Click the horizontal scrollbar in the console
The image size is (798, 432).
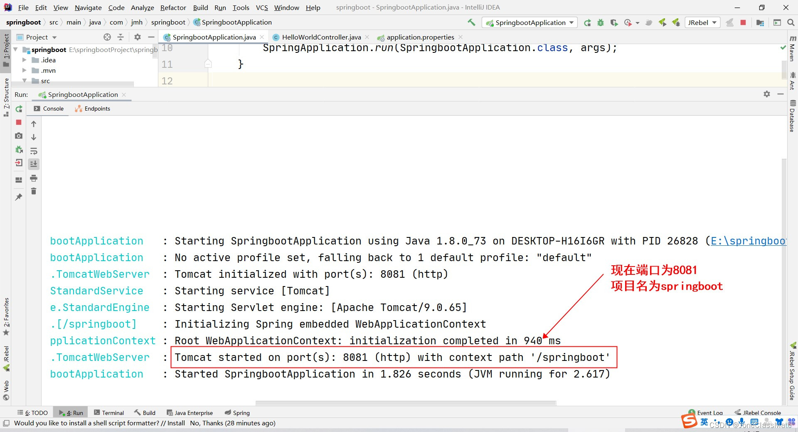406,403
